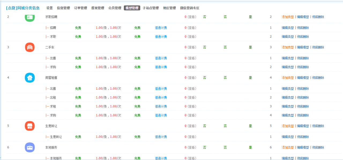
Task: Toggle the 是 setting for 求职招聘
Action: [250, 17]
